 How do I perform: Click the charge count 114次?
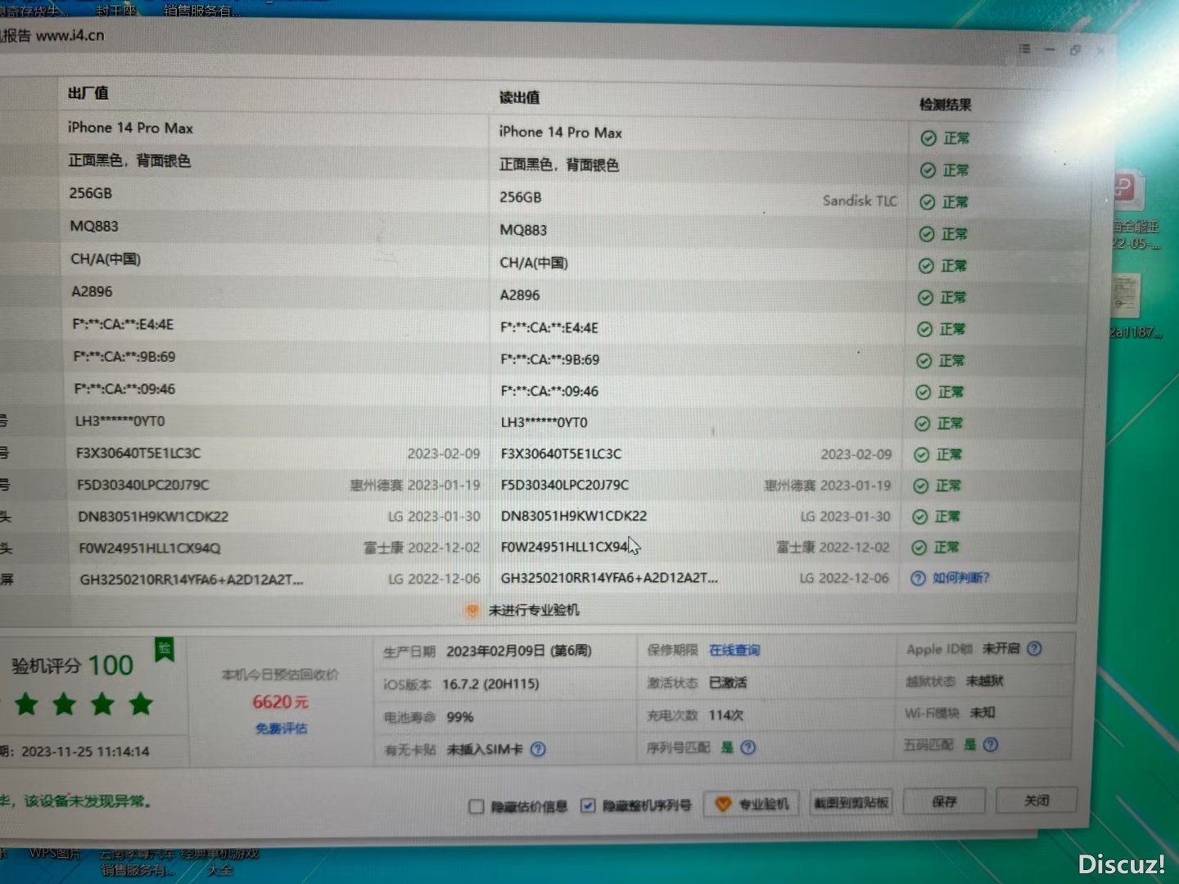(x=726, y=715)
